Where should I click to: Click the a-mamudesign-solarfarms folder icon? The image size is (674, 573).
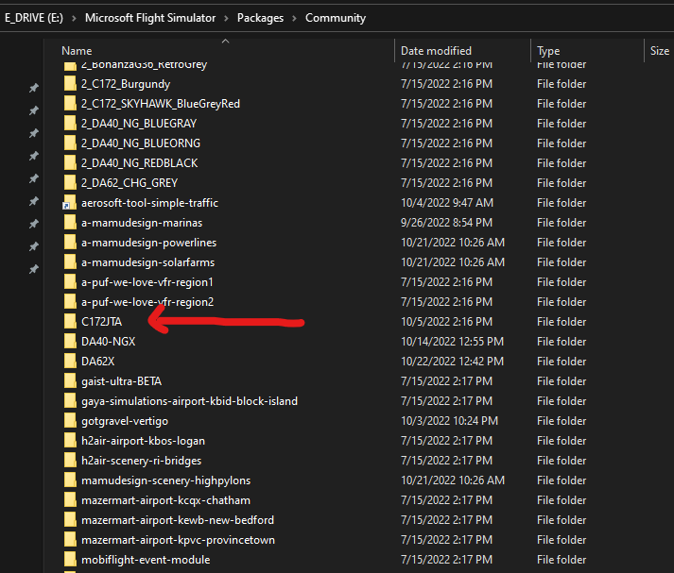point(70,262)
